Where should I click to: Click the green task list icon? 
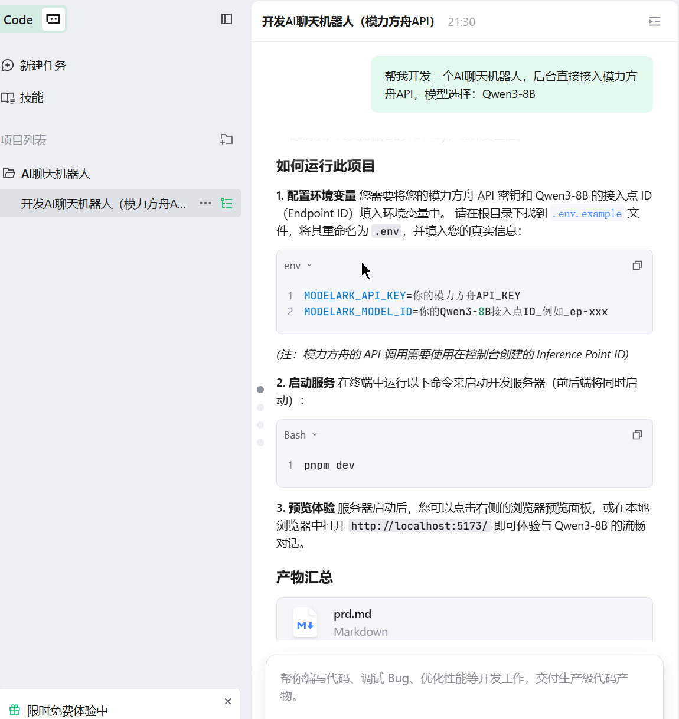pyautogui.click(x=227, y=203)
